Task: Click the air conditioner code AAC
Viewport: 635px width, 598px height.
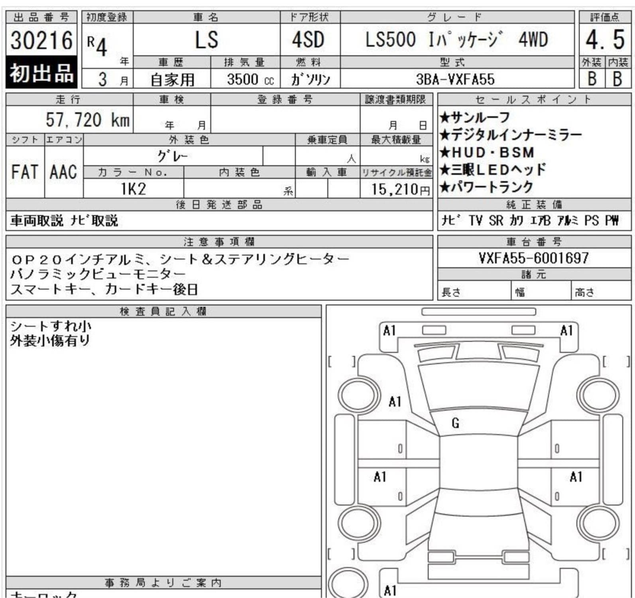Action: (x=63, y=172)
